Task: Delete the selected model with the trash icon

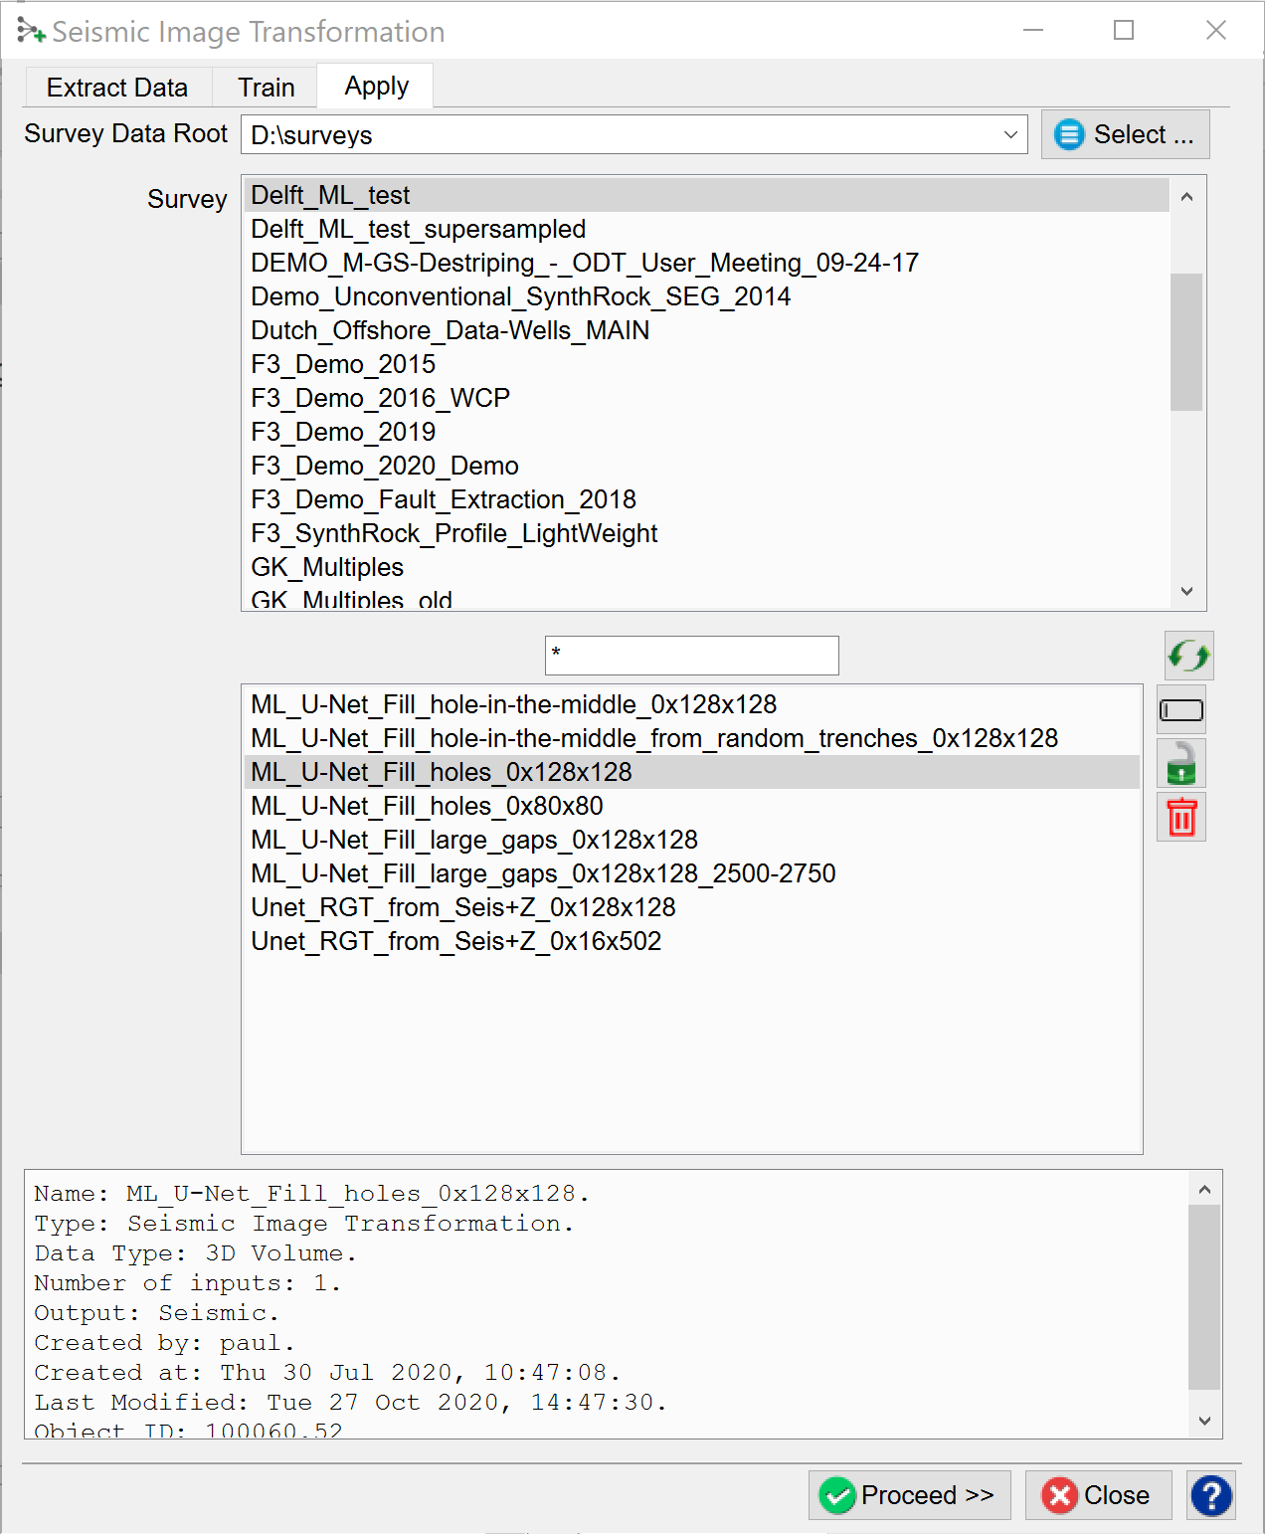Action: 1181,818
